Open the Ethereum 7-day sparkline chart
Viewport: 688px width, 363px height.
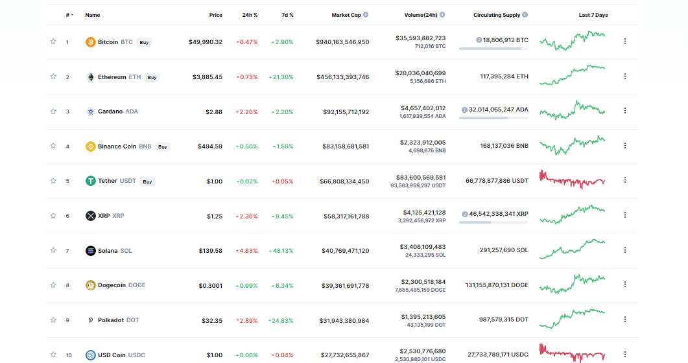572,75
